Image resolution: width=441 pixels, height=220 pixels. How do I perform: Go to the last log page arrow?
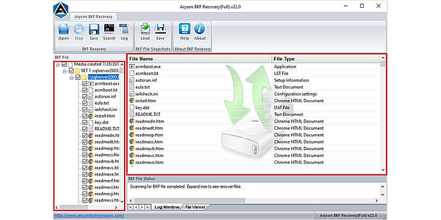148,207
